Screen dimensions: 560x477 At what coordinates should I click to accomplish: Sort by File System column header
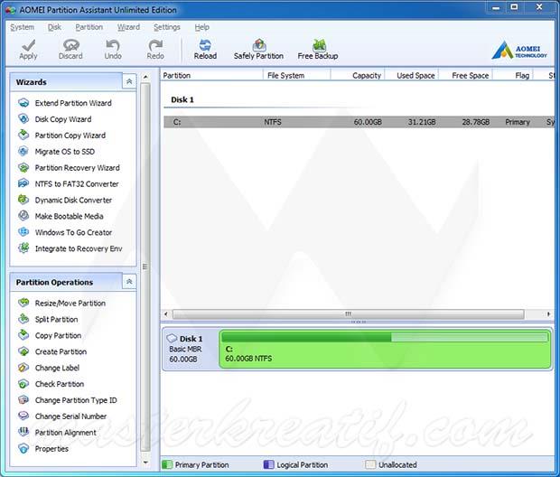[297, 75]
